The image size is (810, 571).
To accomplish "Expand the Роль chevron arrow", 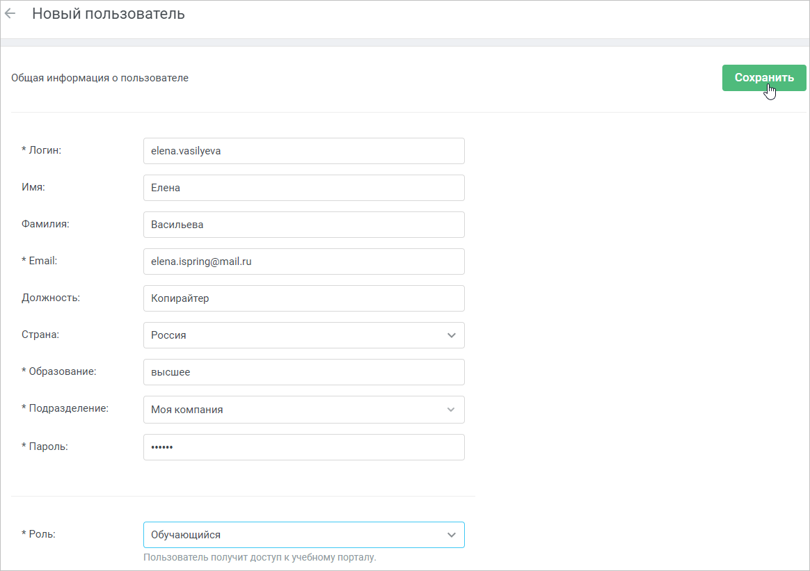I will [x=452, y=536].
